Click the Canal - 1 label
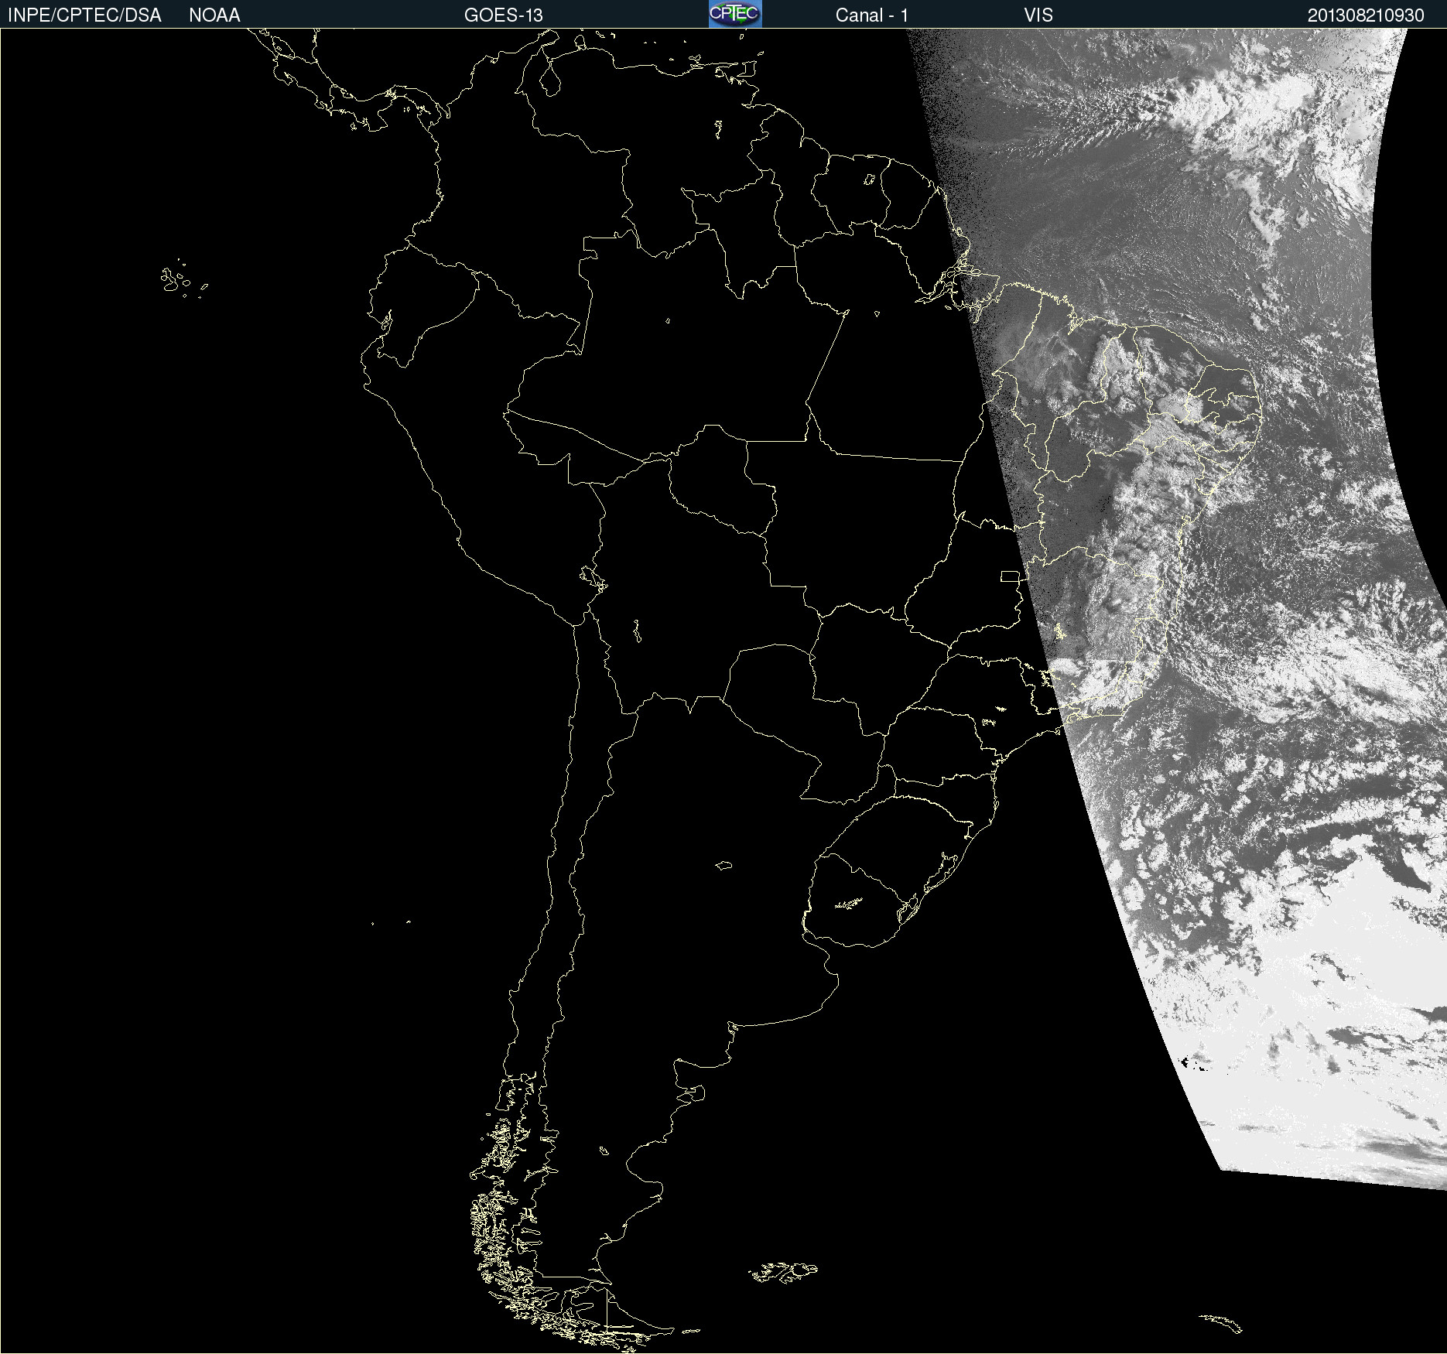Image resolution: width=1447 pixels, height=1354 pixels. pos(872,15)
